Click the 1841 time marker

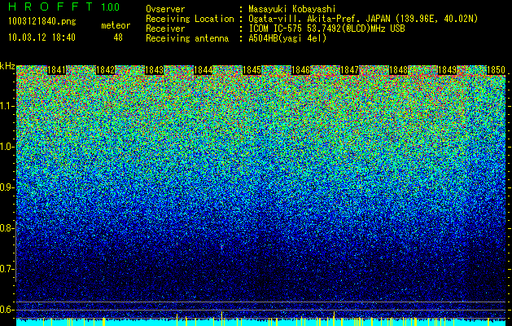tap(56, 70)
